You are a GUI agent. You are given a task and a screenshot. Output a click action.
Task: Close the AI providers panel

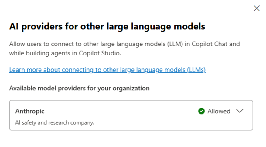pos(257,8)
